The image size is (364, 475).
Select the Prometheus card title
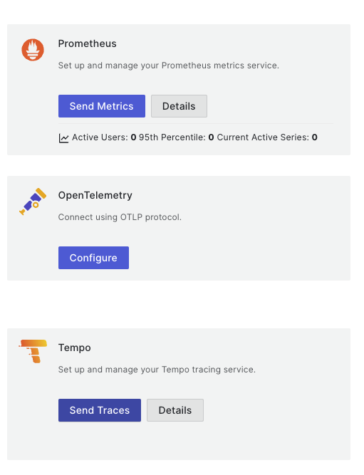(x=88, y=43)
